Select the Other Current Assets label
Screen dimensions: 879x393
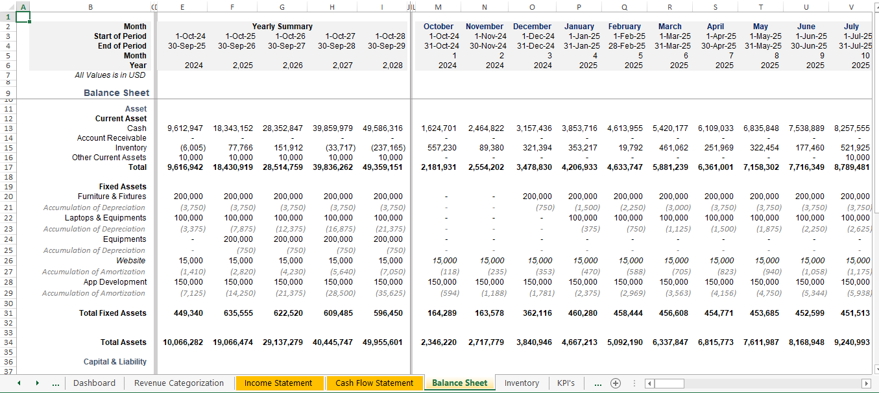pyautogui.click(x=109, y=158)
